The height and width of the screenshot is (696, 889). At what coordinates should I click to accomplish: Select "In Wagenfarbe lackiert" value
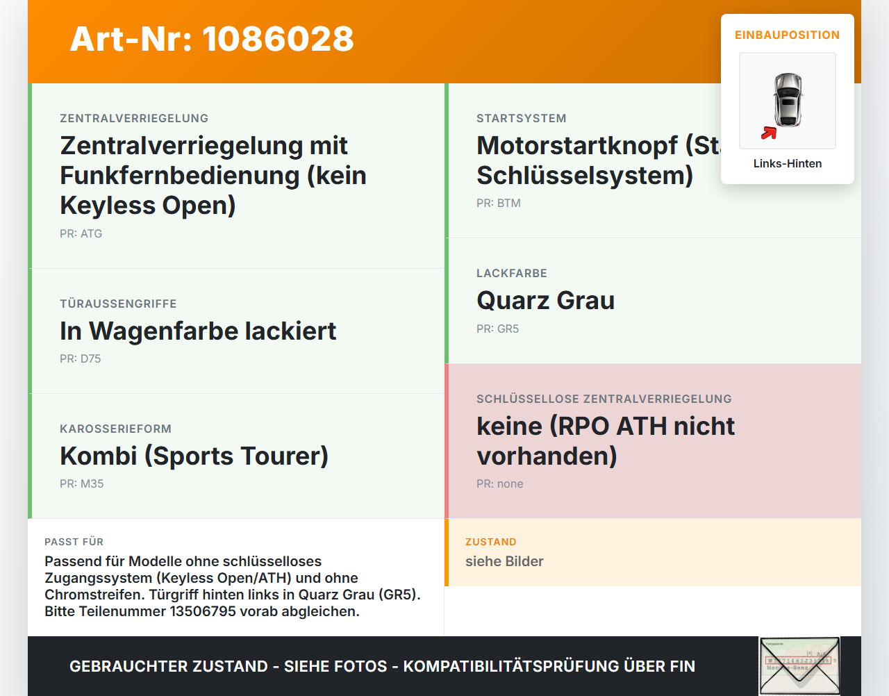click(198, 331)
